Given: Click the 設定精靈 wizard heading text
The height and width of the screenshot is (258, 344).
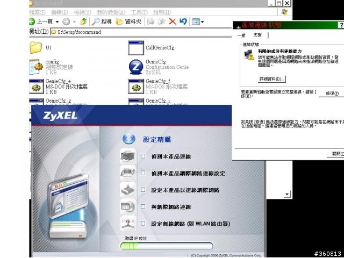Looking at the screenshot, I should point(157,140).
